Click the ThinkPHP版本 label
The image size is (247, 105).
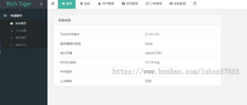pyautogui.click(x=70, y=34)
